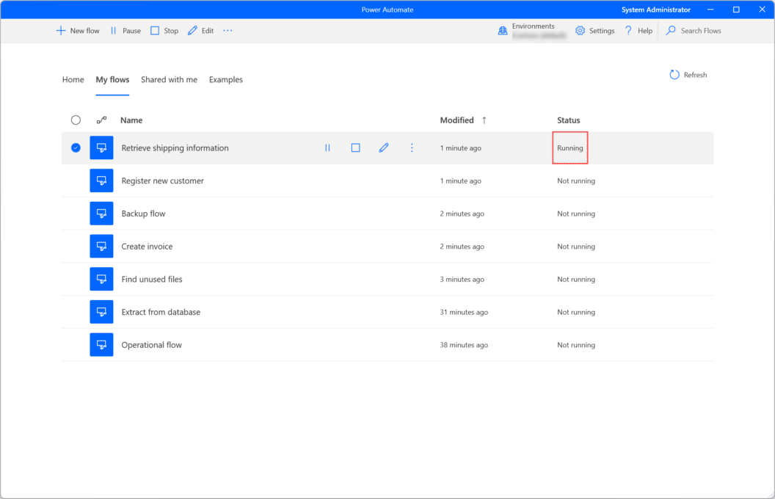Maximize the Power Automate window
The image size is (775, 499).
pos(736,10)
